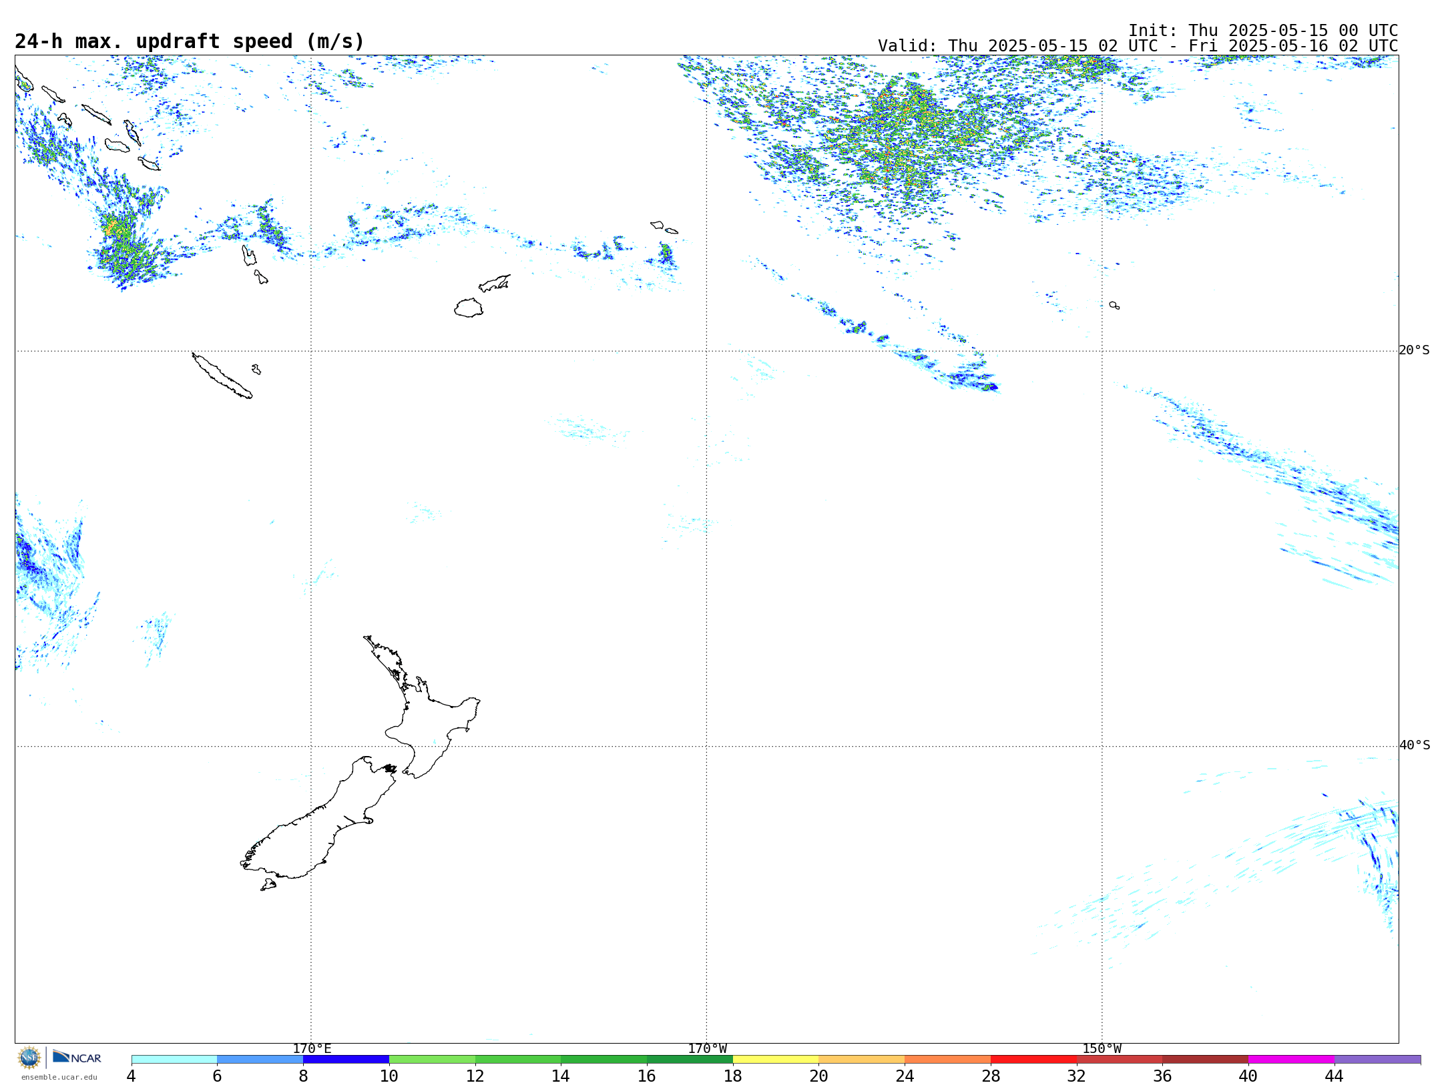Screen dimensions: 1442x1085
Task: Click the NCAR logo
Action: pyautogui.click(x=77, y=1058)
